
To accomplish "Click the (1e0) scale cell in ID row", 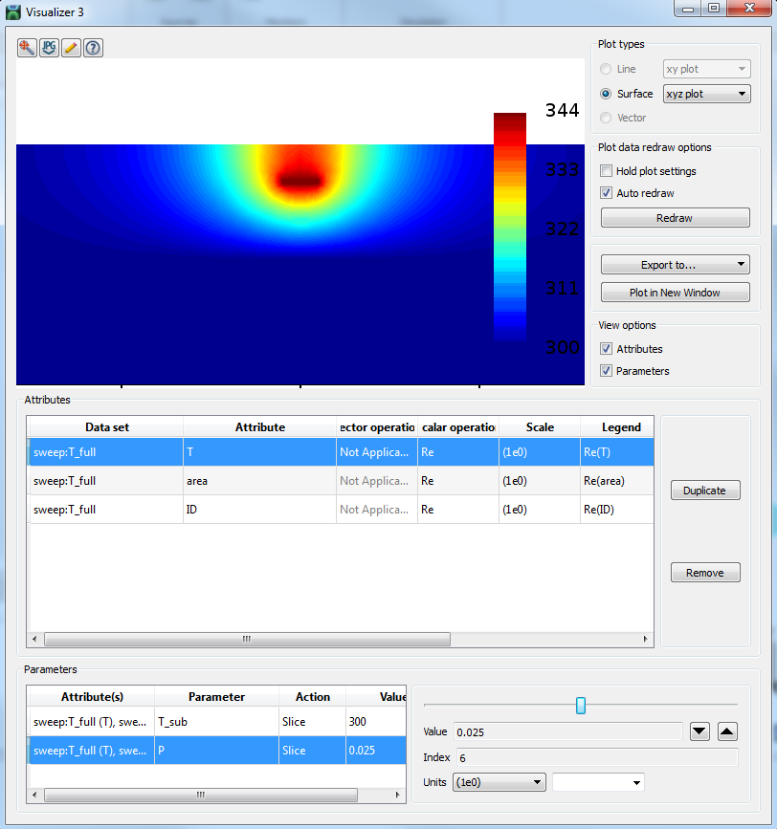I will pyautogui.click(x=540, y=509).
